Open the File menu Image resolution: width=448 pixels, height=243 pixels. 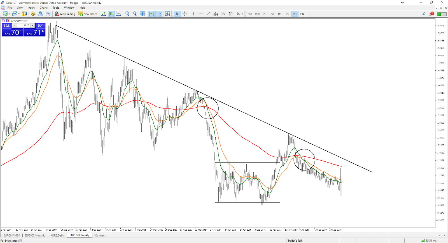click(10, 8)
